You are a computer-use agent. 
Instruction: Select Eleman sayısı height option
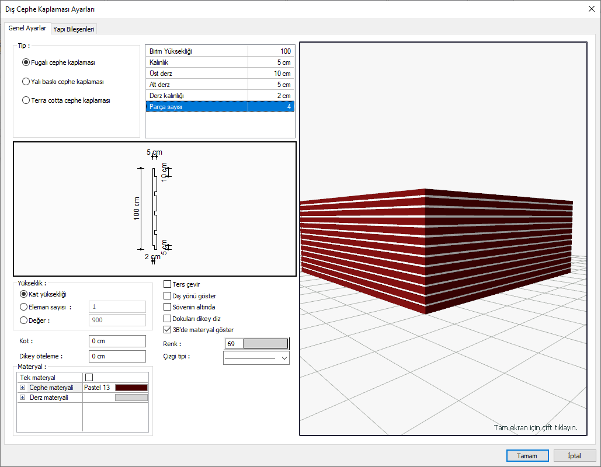click(x=24, y=306)
